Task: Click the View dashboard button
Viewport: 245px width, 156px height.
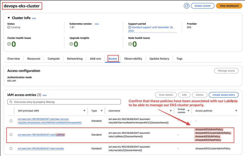Action: [x=229, y=6]
